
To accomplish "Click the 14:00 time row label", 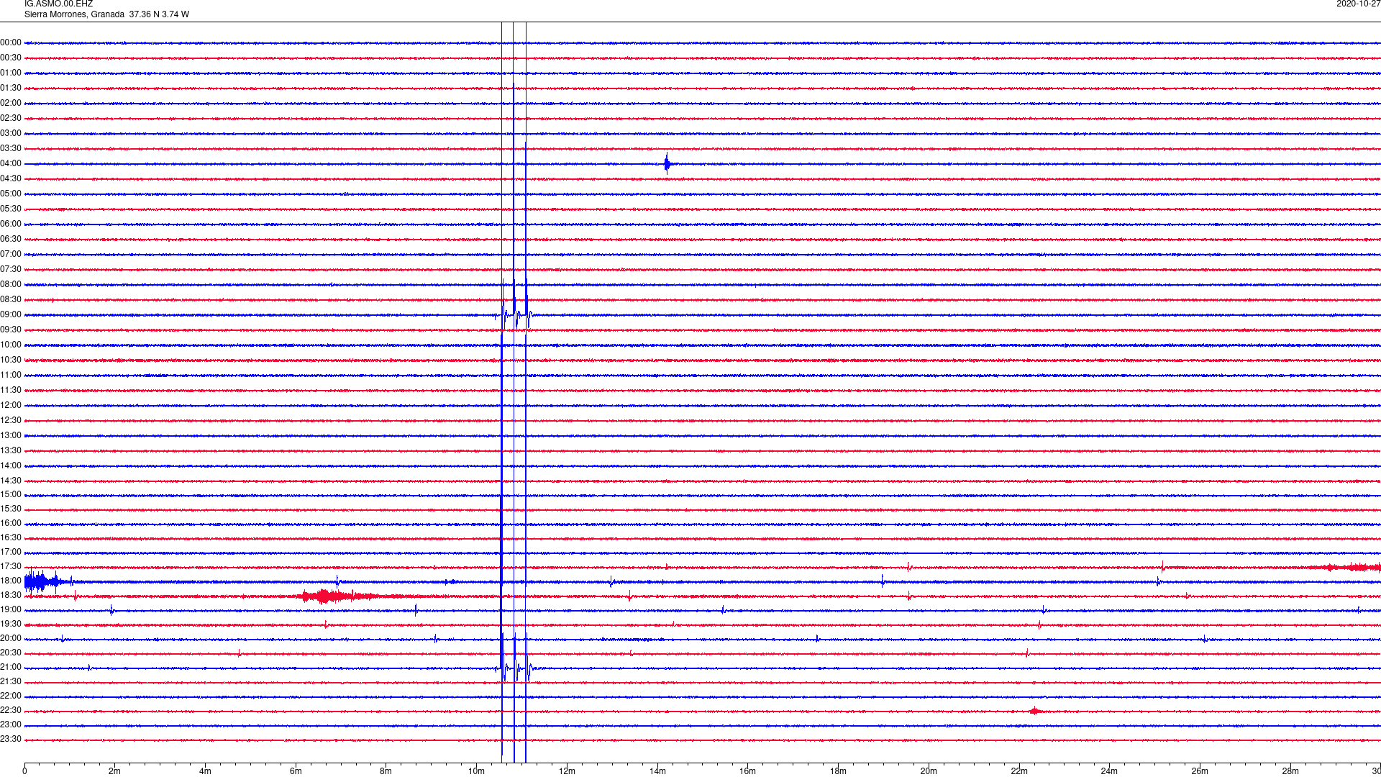I will 11,466.
